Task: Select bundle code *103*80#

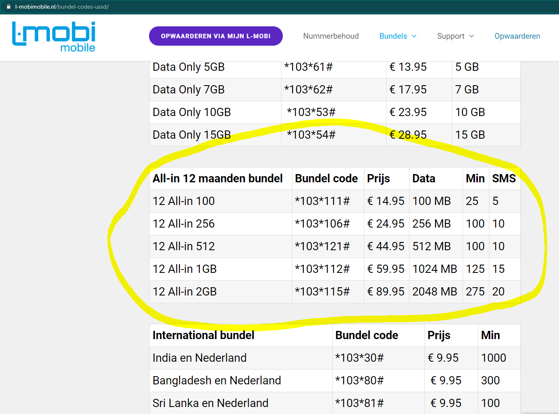Action: 359,381
